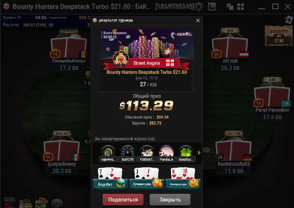Open the Roulette side game icon
Screen dimensions: 294x208
coord(25,203)
